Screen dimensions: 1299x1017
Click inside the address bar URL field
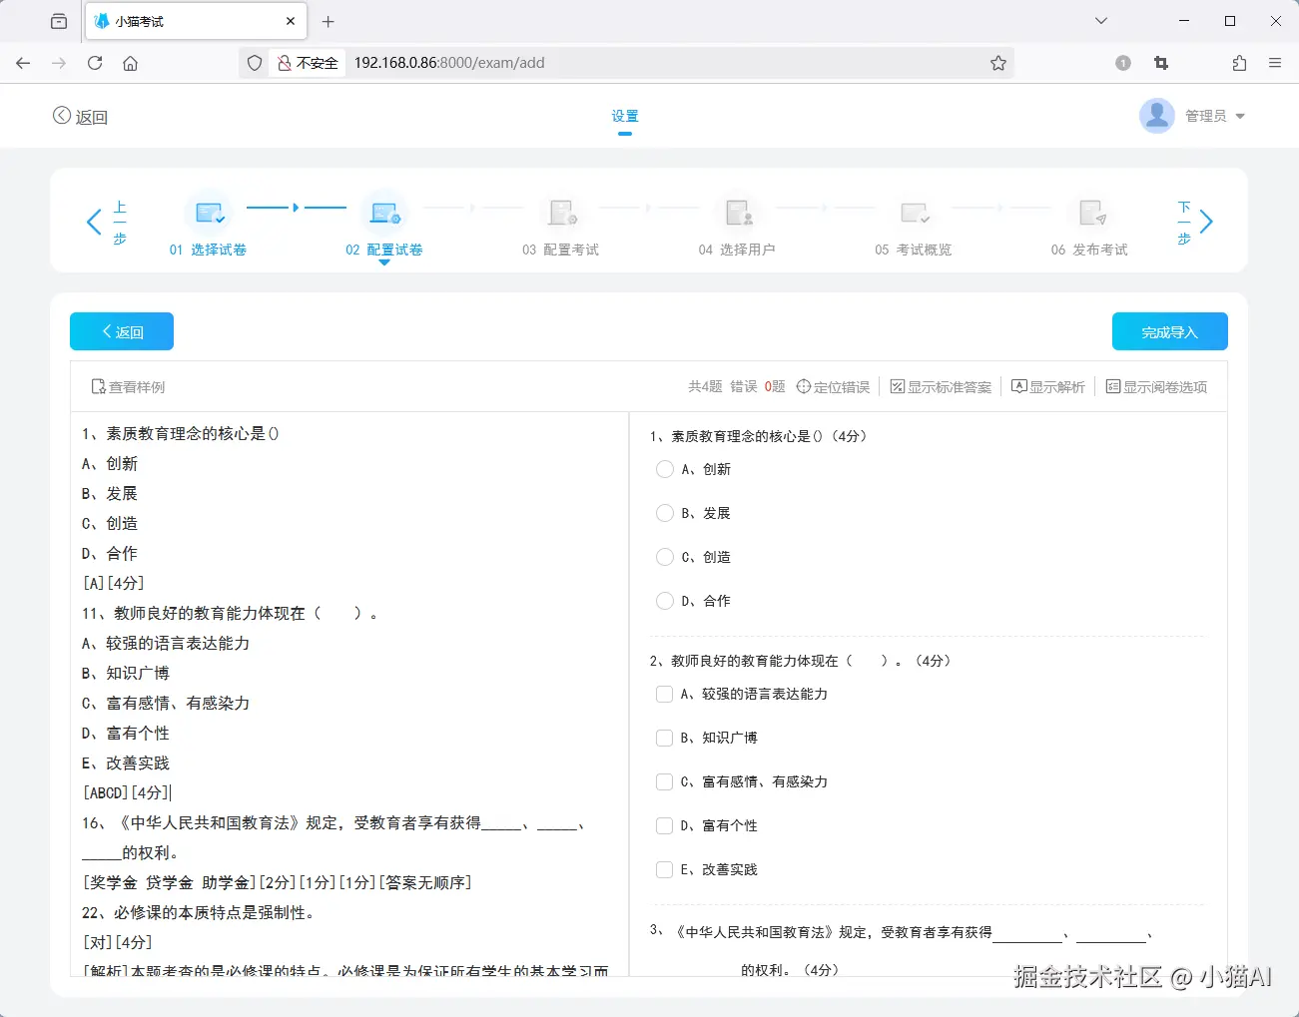599,62
